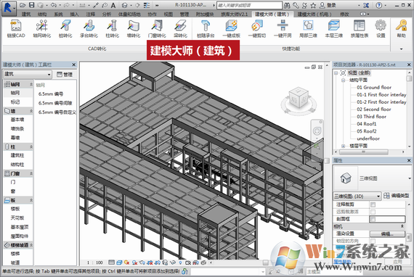Click the 编辑类型 button
414x277 pixels.
397,196
